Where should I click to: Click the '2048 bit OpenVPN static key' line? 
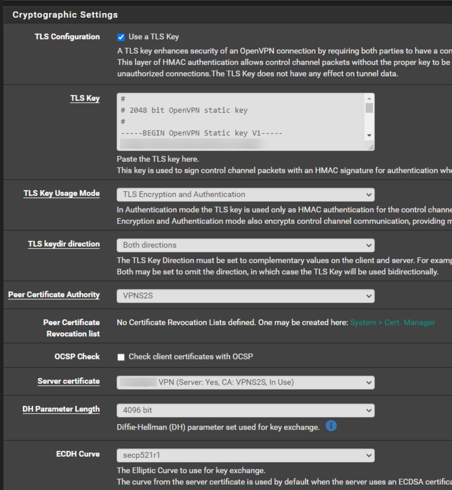click(x=184, y=110)
